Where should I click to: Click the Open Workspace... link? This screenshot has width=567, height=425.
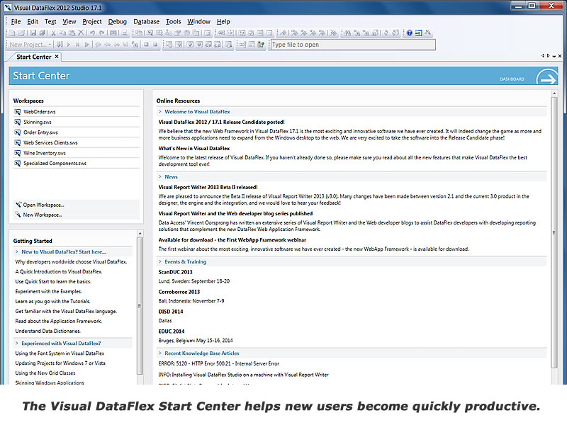pyautogui.click(x=43, y=205)
